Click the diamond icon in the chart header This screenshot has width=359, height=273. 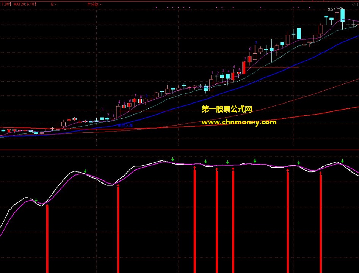(x=353, y=4)
